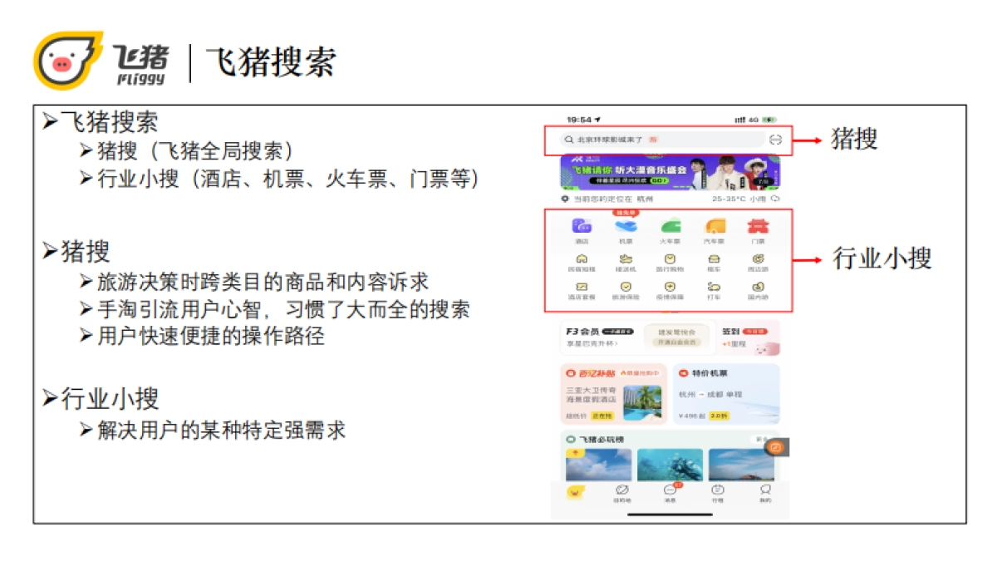Open the 接送机 airport transfer icon
The width and height of the screenshot is (997, 561).
click(626, 260)
